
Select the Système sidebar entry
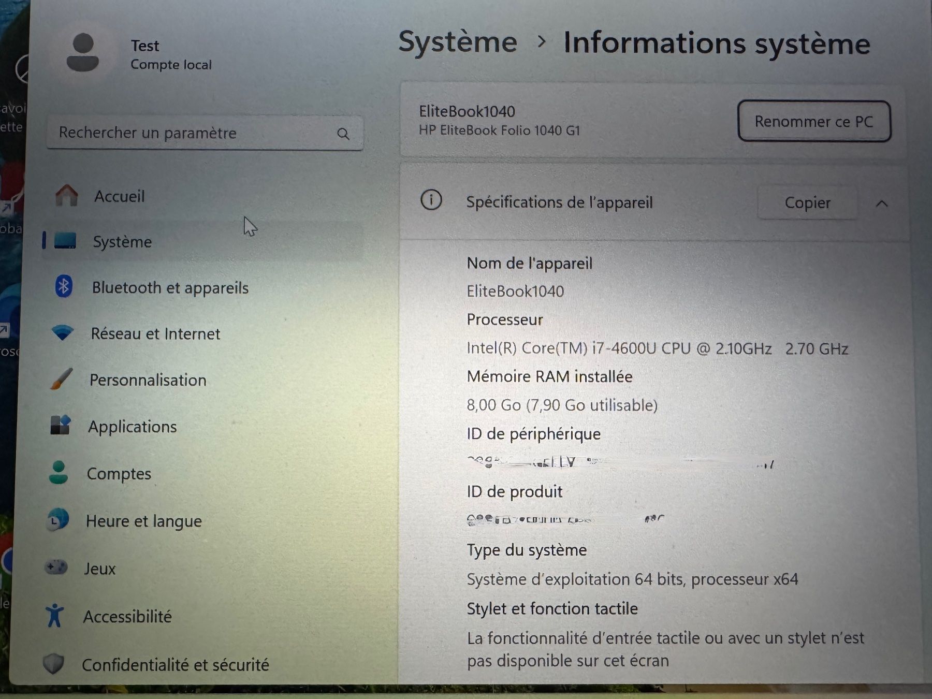[202, 241]
